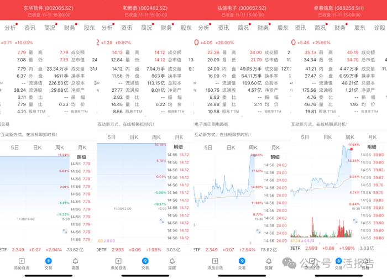Switch 弘信电子 chart to 周K
This screenshot has height=279, width=387.
coord(253,148)
